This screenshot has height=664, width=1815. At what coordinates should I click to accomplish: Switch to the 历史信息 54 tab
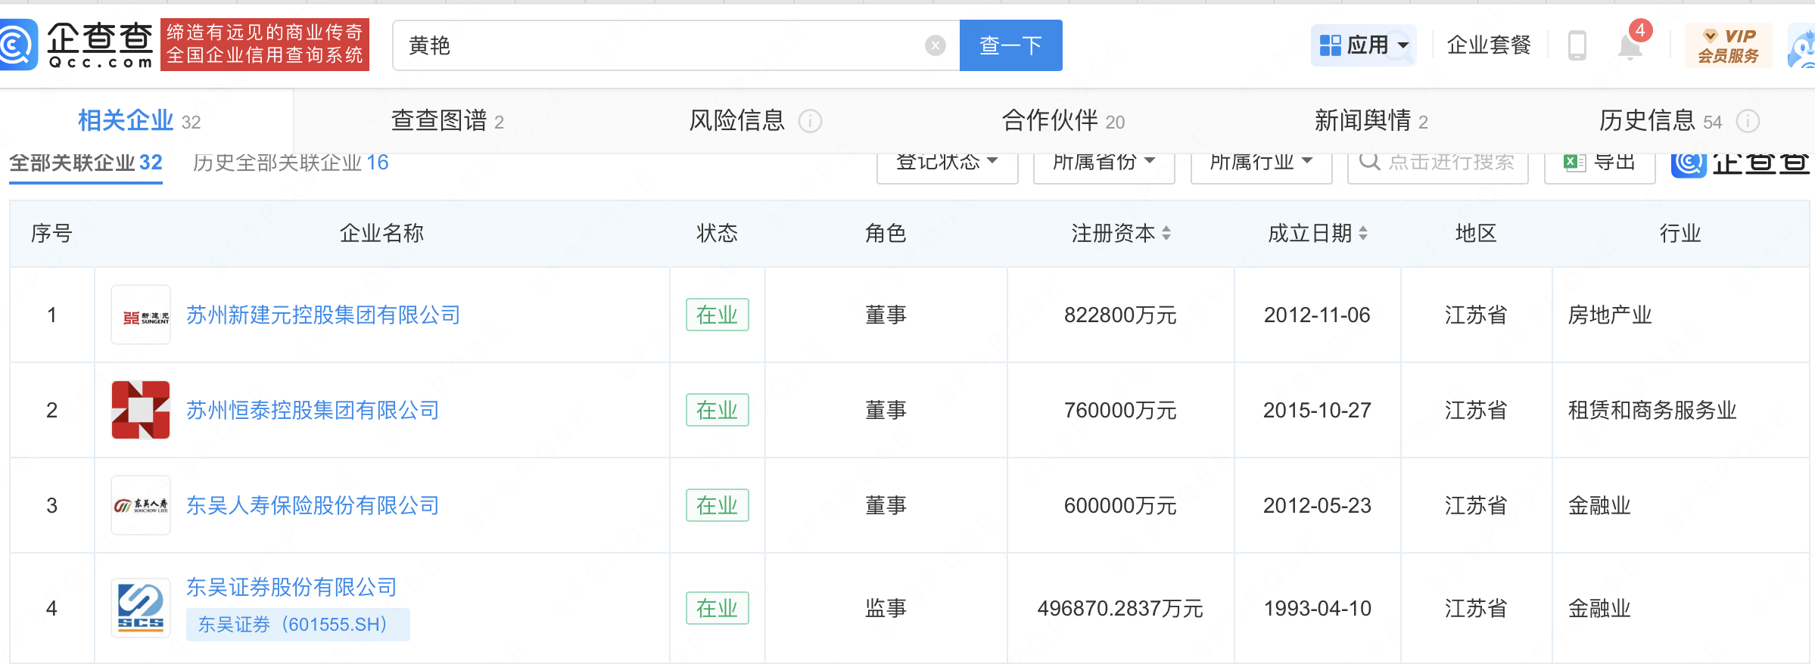(1661, 121)
